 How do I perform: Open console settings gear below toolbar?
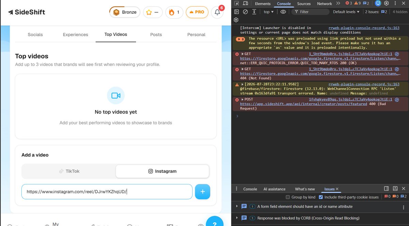coord(236,20)
